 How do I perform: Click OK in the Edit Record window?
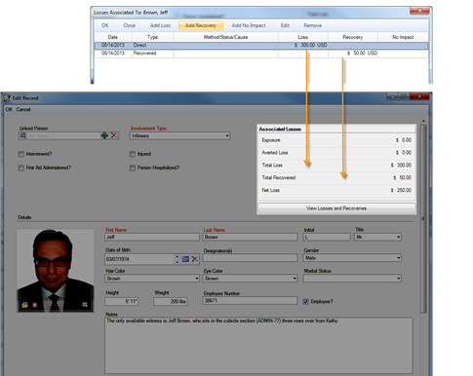point(9,109)
